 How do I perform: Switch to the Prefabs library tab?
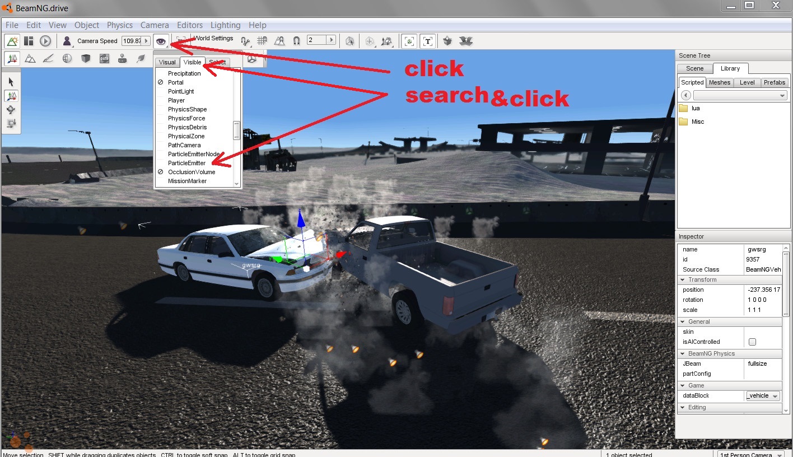point(775,82)
